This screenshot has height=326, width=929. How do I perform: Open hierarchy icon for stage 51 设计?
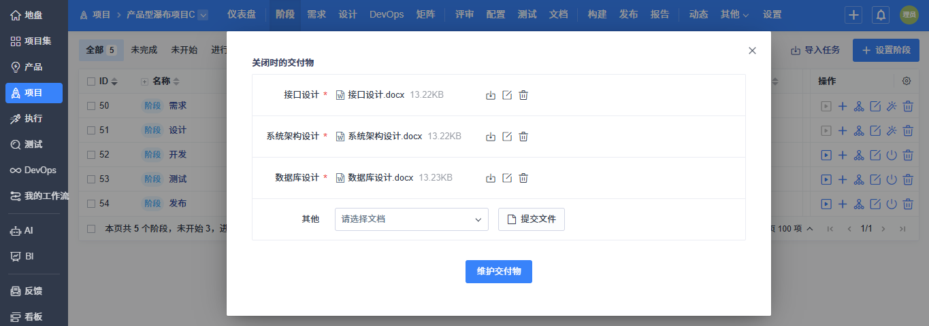pyautogui.click(x=859, y=130)
